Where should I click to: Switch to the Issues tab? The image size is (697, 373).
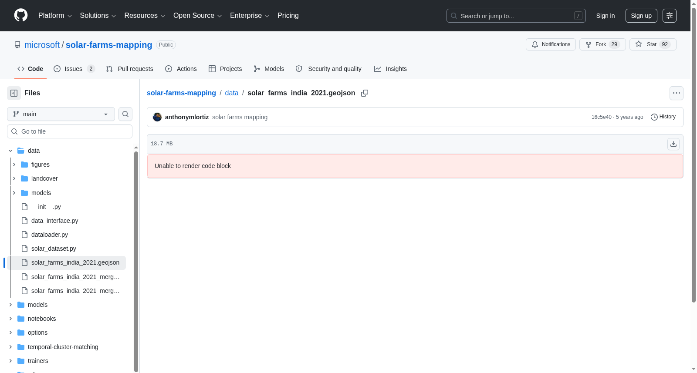[x=74, y=69]
